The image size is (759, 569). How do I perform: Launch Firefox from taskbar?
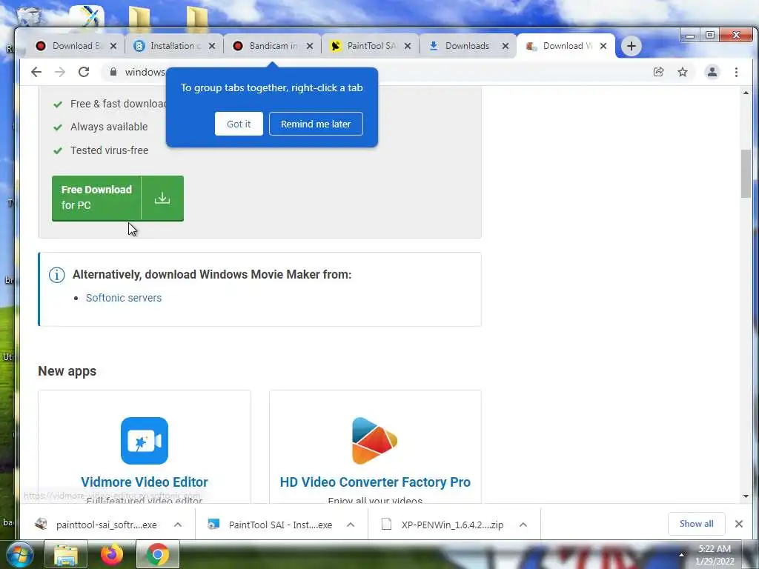(x=112, y=554)
